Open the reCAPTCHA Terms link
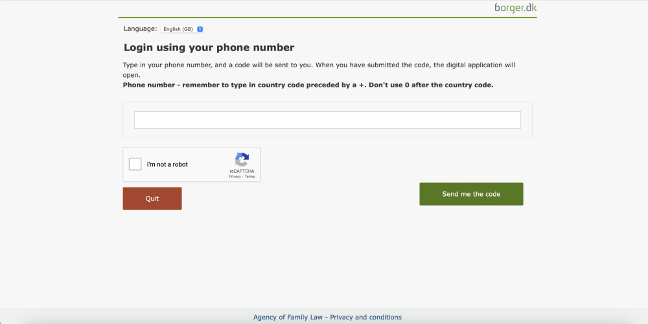 click(x=249, y=177)
